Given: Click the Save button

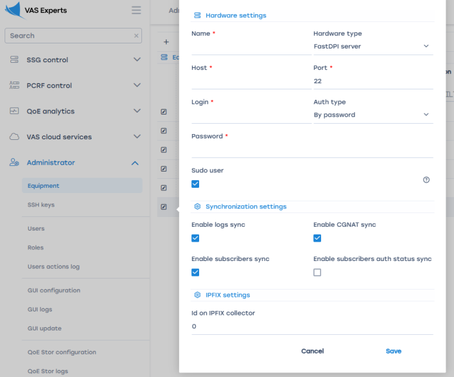Looking at the screenshot, I should click(x=393, y=351).
